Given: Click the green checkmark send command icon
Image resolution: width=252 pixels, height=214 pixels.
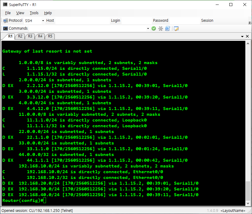Looking at the screenshot, I should pos(154,28).
